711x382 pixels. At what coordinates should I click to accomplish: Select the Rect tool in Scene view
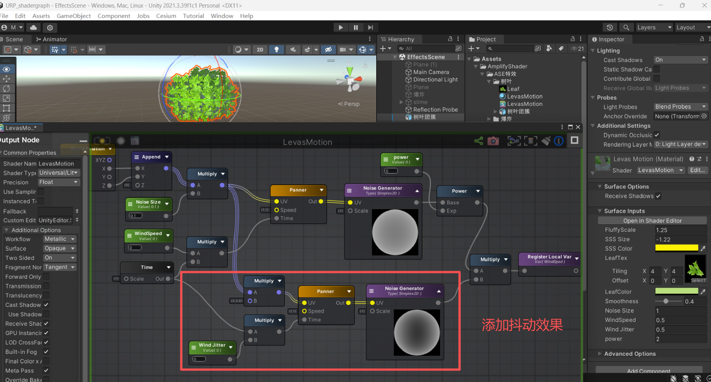(x=7, y=108)
